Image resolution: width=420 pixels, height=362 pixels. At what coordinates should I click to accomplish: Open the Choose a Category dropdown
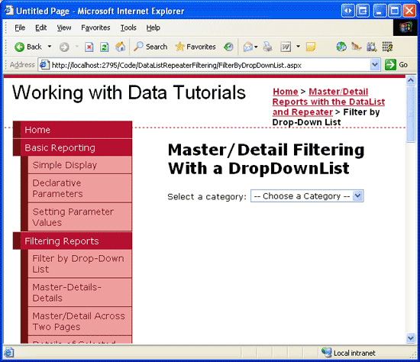tap(307, 196)
